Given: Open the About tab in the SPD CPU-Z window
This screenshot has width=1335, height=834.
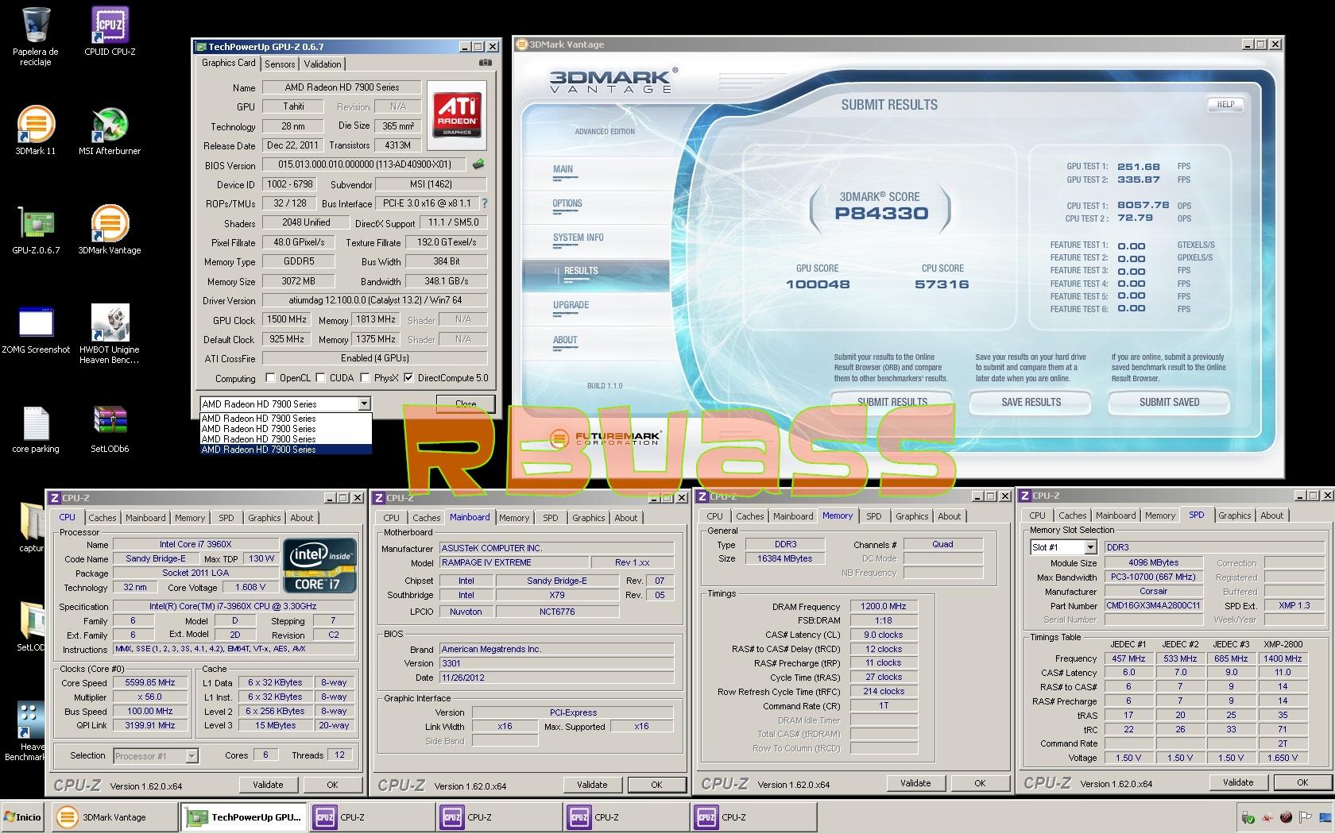Looking at the screenshot, I should 1271,515.
